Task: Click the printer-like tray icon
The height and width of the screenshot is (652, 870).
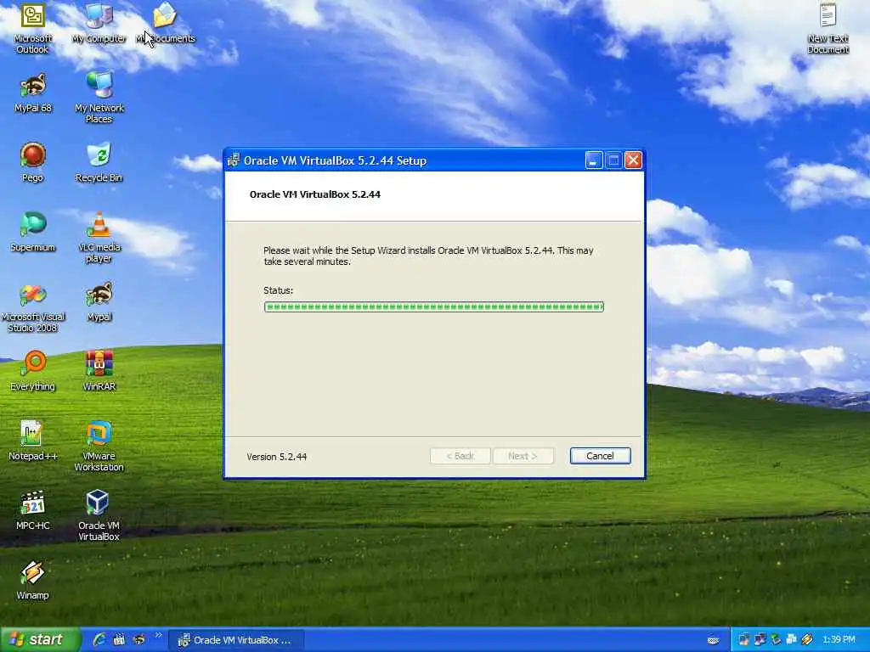Action: 791,640
